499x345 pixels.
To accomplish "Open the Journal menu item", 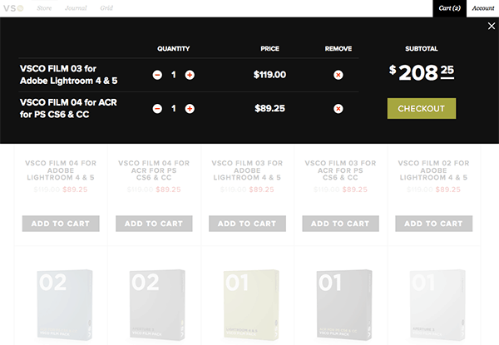I will pyautogui.click(x=76, y=8).
